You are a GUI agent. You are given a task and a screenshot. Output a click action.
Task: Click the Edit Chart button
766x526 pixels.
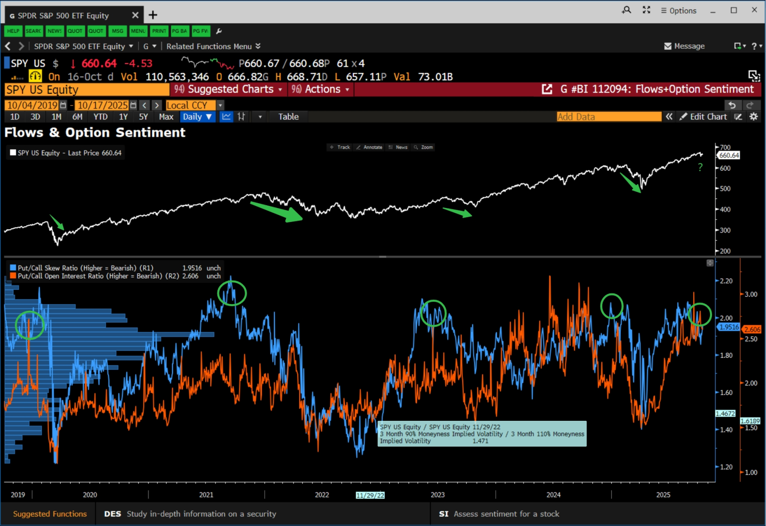pos(704,116)
